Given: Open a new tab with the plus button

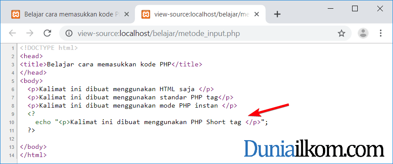Looking at the screenshot, I should coord(277,14).
